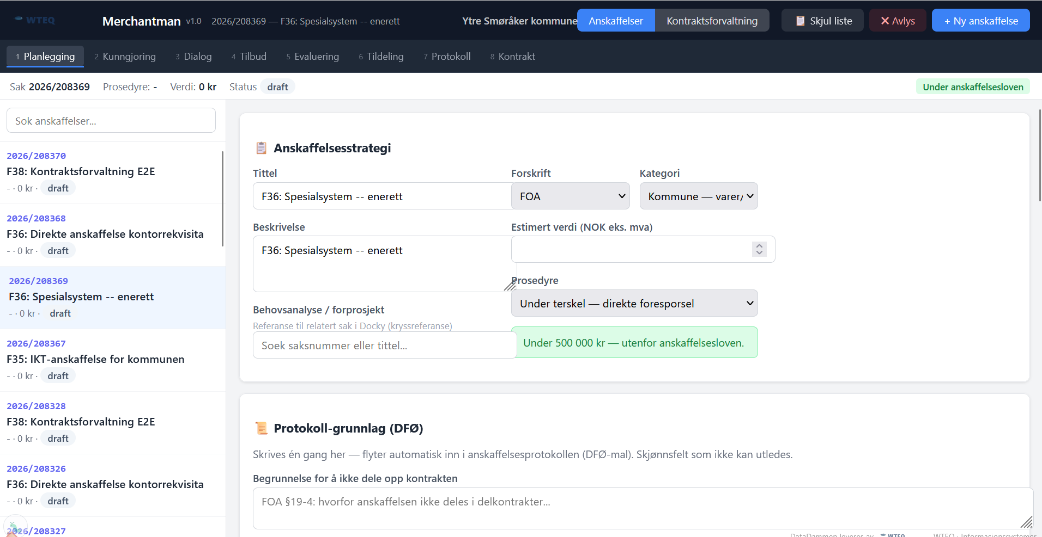The width and height of the screenshot is (1042, 537).
Task: Click the case list scrollbar
Action: click(x=223, y=199)
